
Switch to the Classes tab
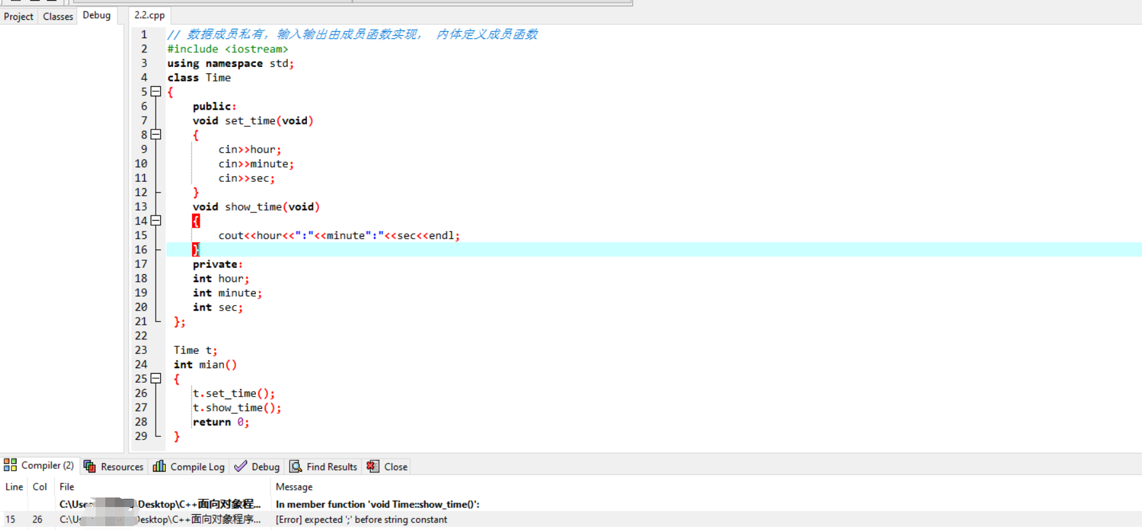tap(58, 16)
